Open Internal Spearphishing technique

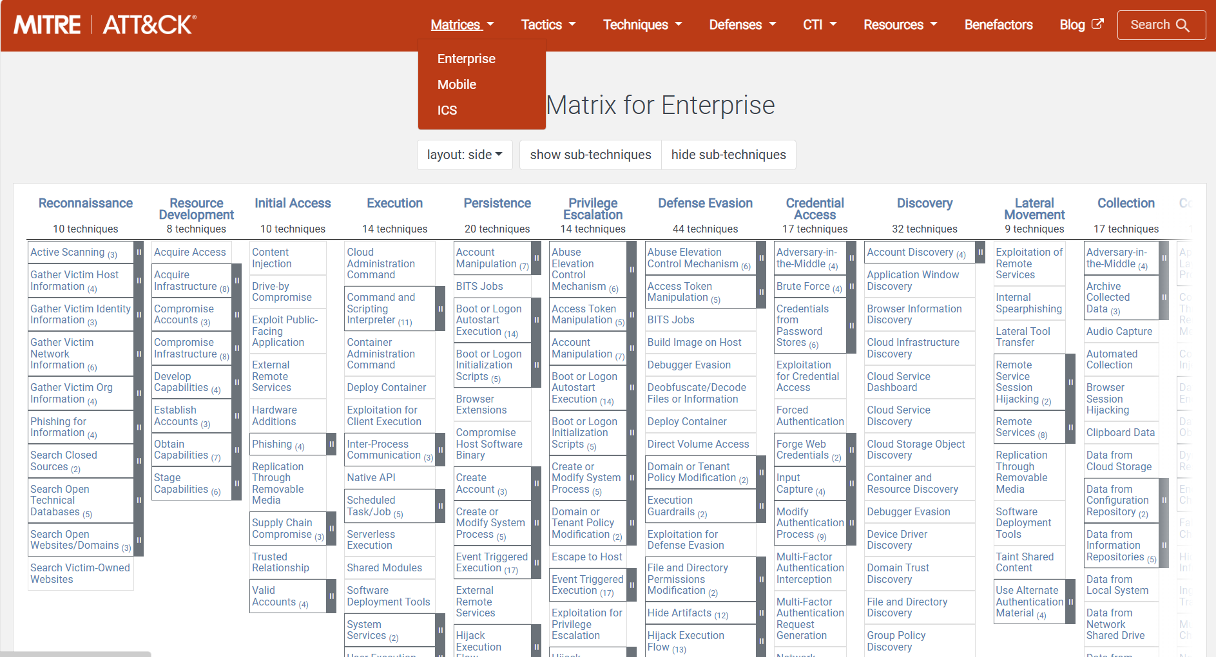pyautogui.click(x=1028, y=303)
